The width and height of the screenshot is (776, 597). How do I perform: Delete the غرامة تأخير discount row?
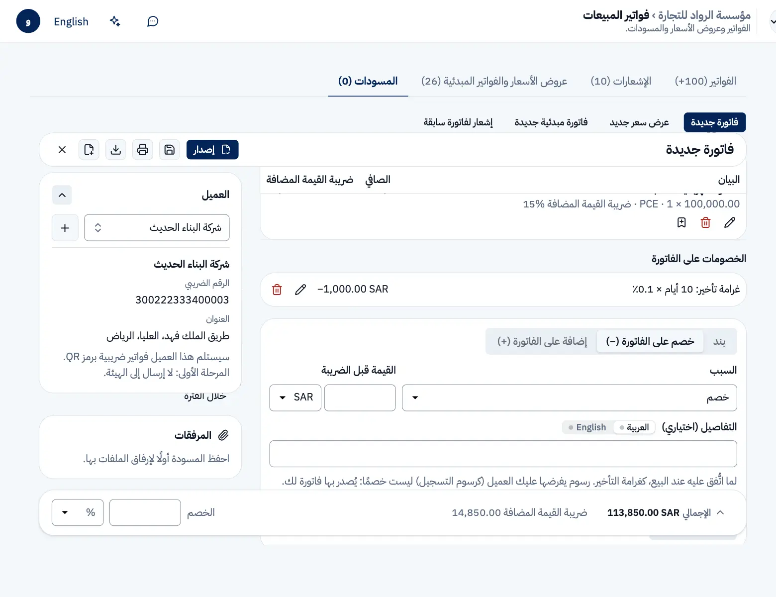coord(277,290)
